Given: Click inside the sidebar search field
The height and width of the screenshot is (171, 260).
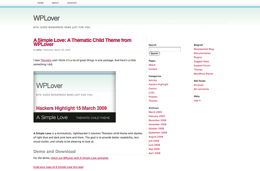Looking at the screenshot, I should [x=164, y=49].
